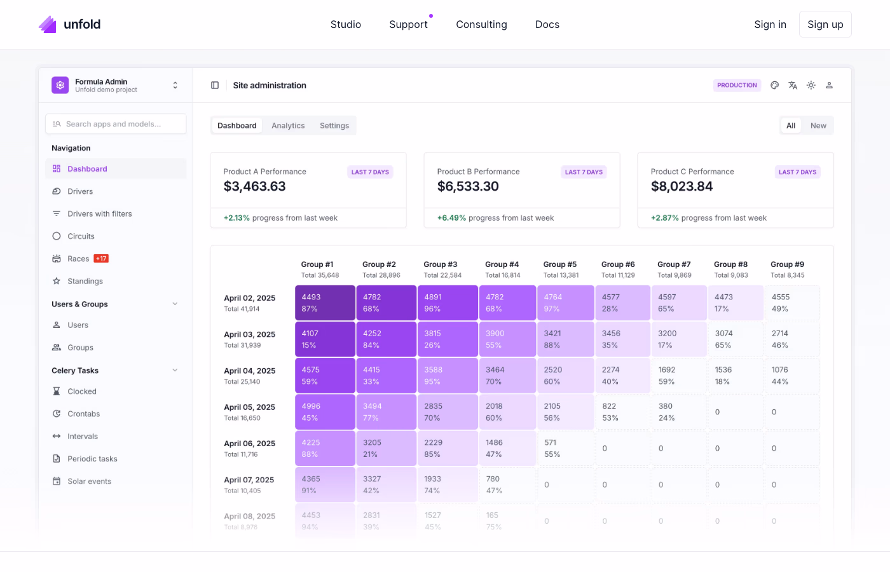
Task: Toggle the sidebar panel icon
Action: coord(215,85)
